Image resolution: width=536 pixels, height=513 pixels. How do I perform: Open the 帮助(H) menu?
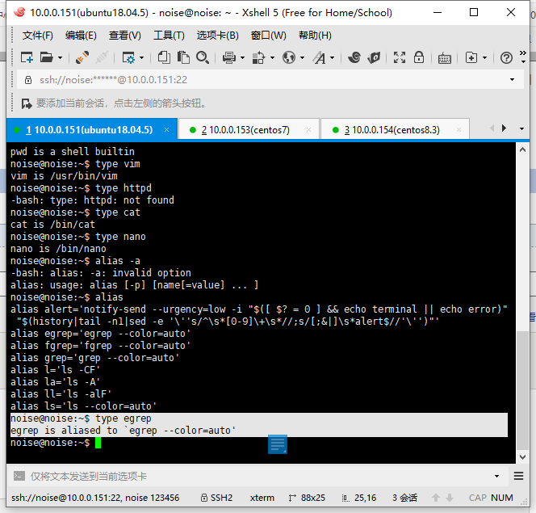pyautogui.click(x=315, y=36)
